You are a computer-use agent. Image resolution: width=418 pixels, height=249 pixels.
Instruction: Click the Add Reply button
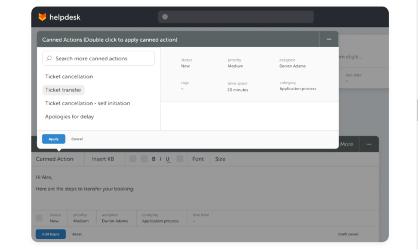coord(51,234)
